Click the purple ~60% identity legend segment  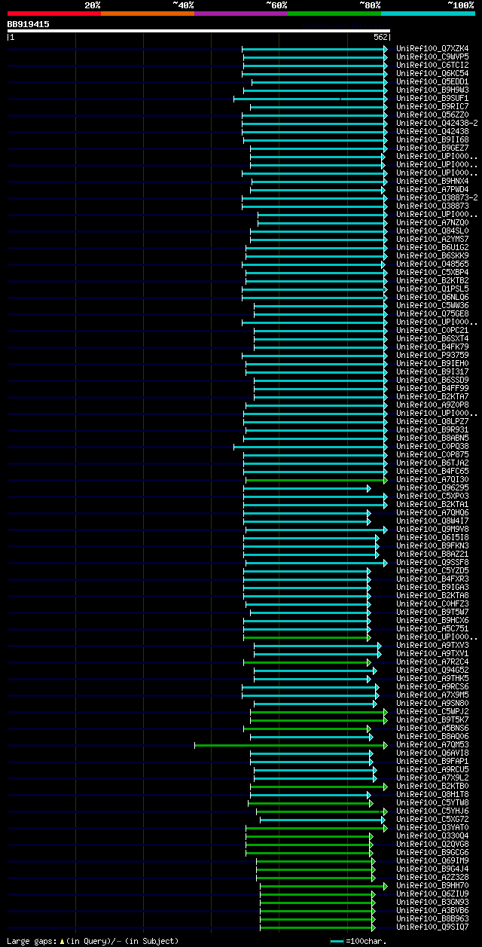tap(241, 14)
